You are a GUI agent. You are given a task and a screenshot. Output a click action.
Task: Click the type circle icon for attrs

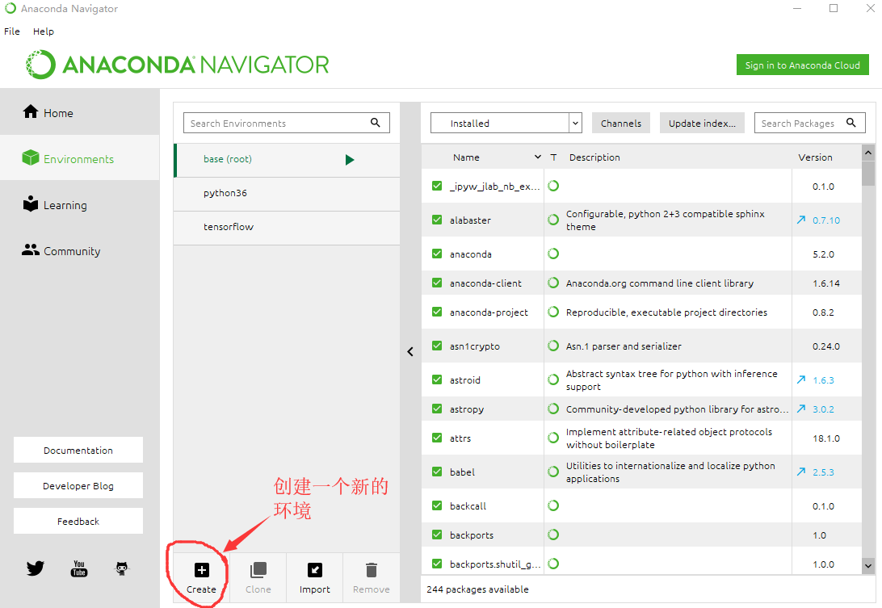coord(553,438)
